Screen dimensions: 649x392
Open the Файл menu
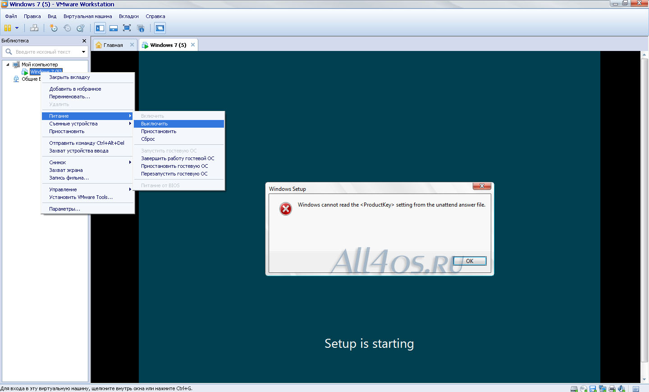[11, 16]
